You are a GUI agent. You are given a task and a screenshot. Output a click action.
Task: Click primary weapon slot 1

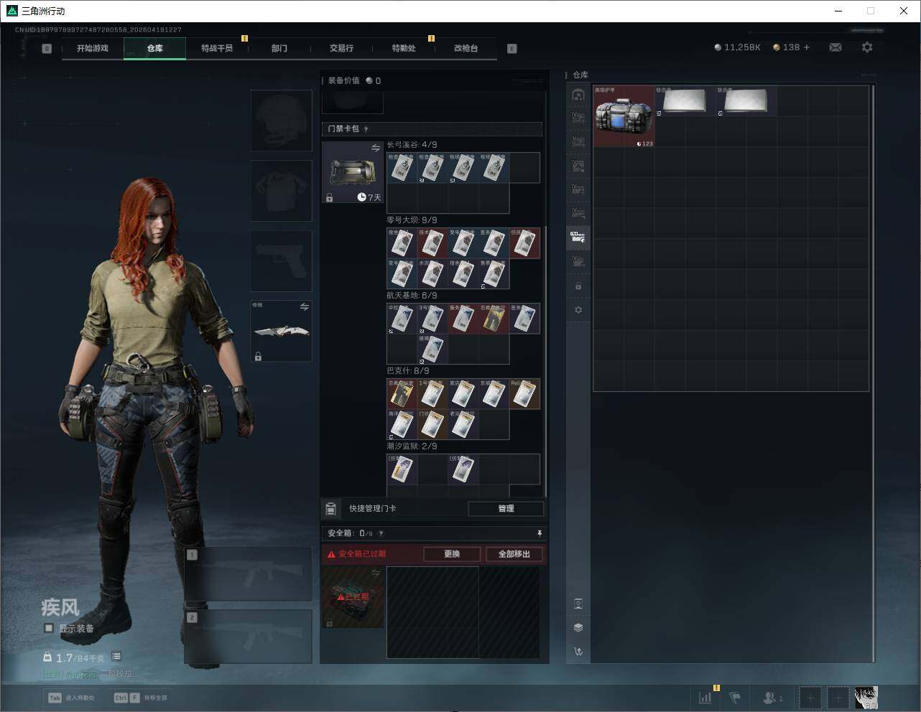249,574
